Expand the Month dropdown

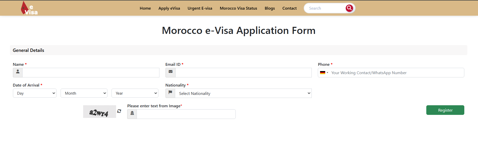(84, 93)
